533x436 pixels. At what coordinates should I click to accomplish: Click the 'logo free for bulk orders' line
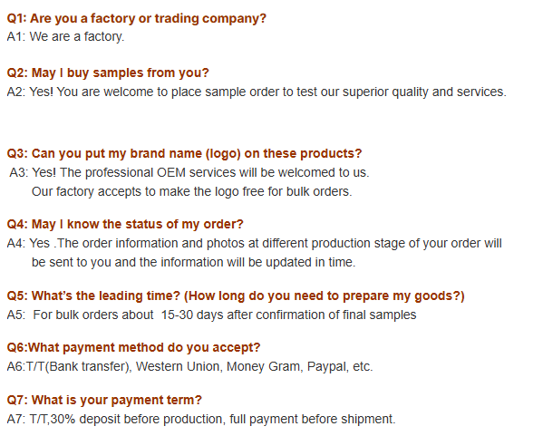(192, 191)
